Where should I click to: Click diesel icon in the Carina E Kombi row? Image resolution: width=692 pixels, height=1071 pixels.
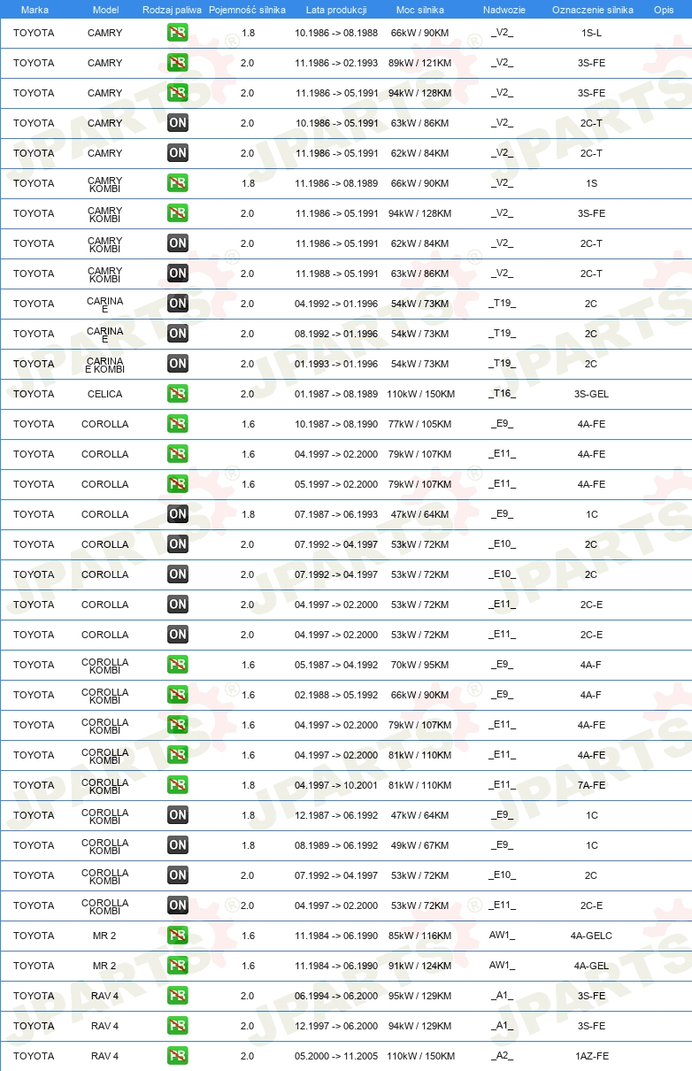click(x=178, y=364)
